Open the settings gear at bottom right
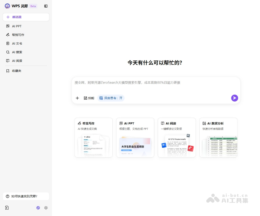 coord(46,208)
